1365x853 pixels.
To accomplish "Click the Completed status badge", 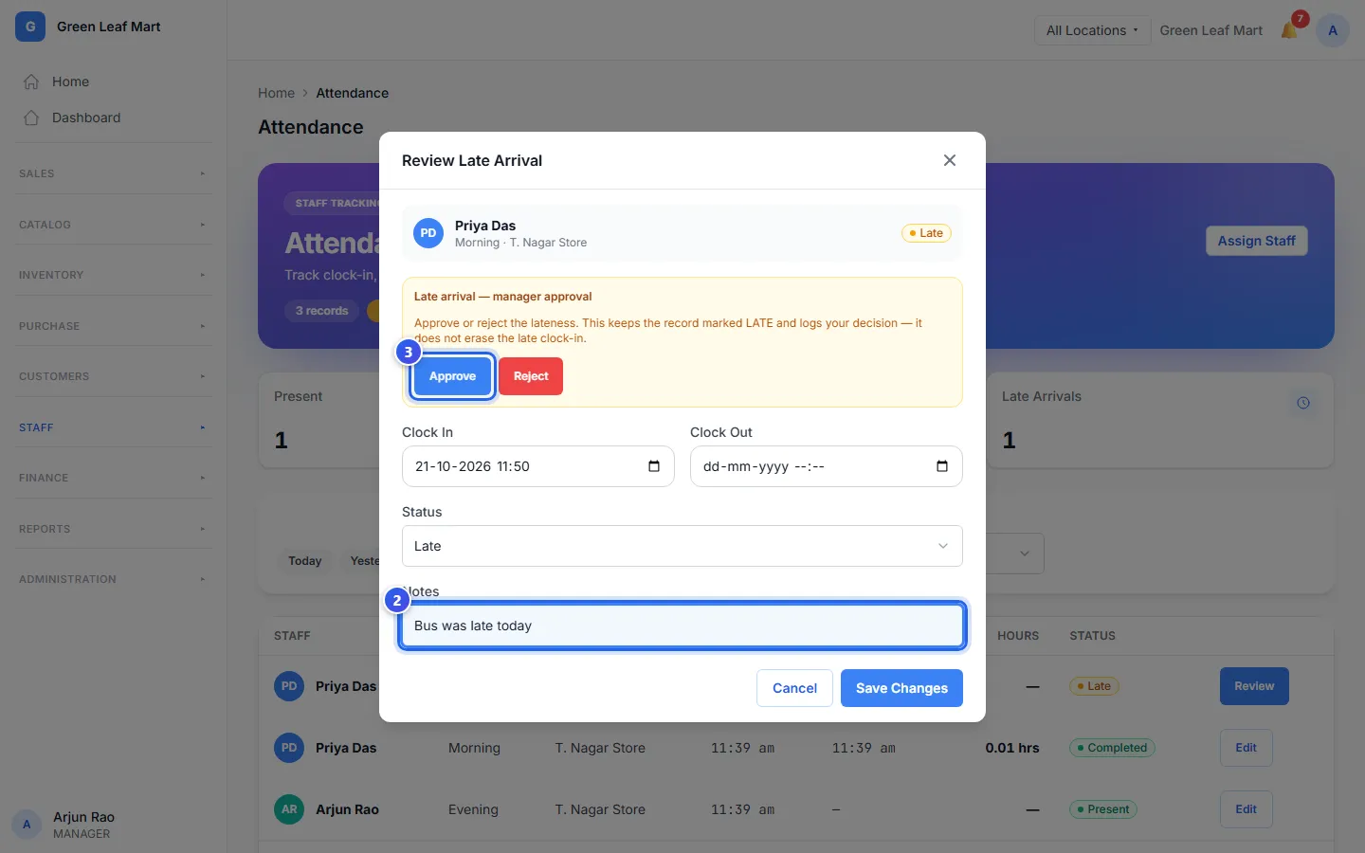I will tap(1112, 748).
